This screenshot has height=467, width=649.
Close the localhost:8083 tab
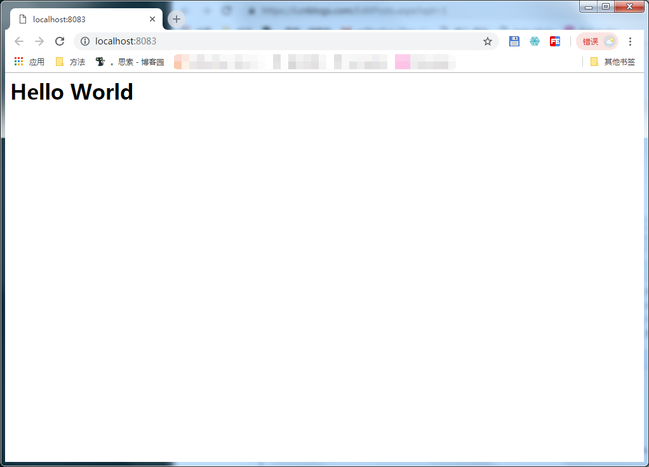coord(152,19)
